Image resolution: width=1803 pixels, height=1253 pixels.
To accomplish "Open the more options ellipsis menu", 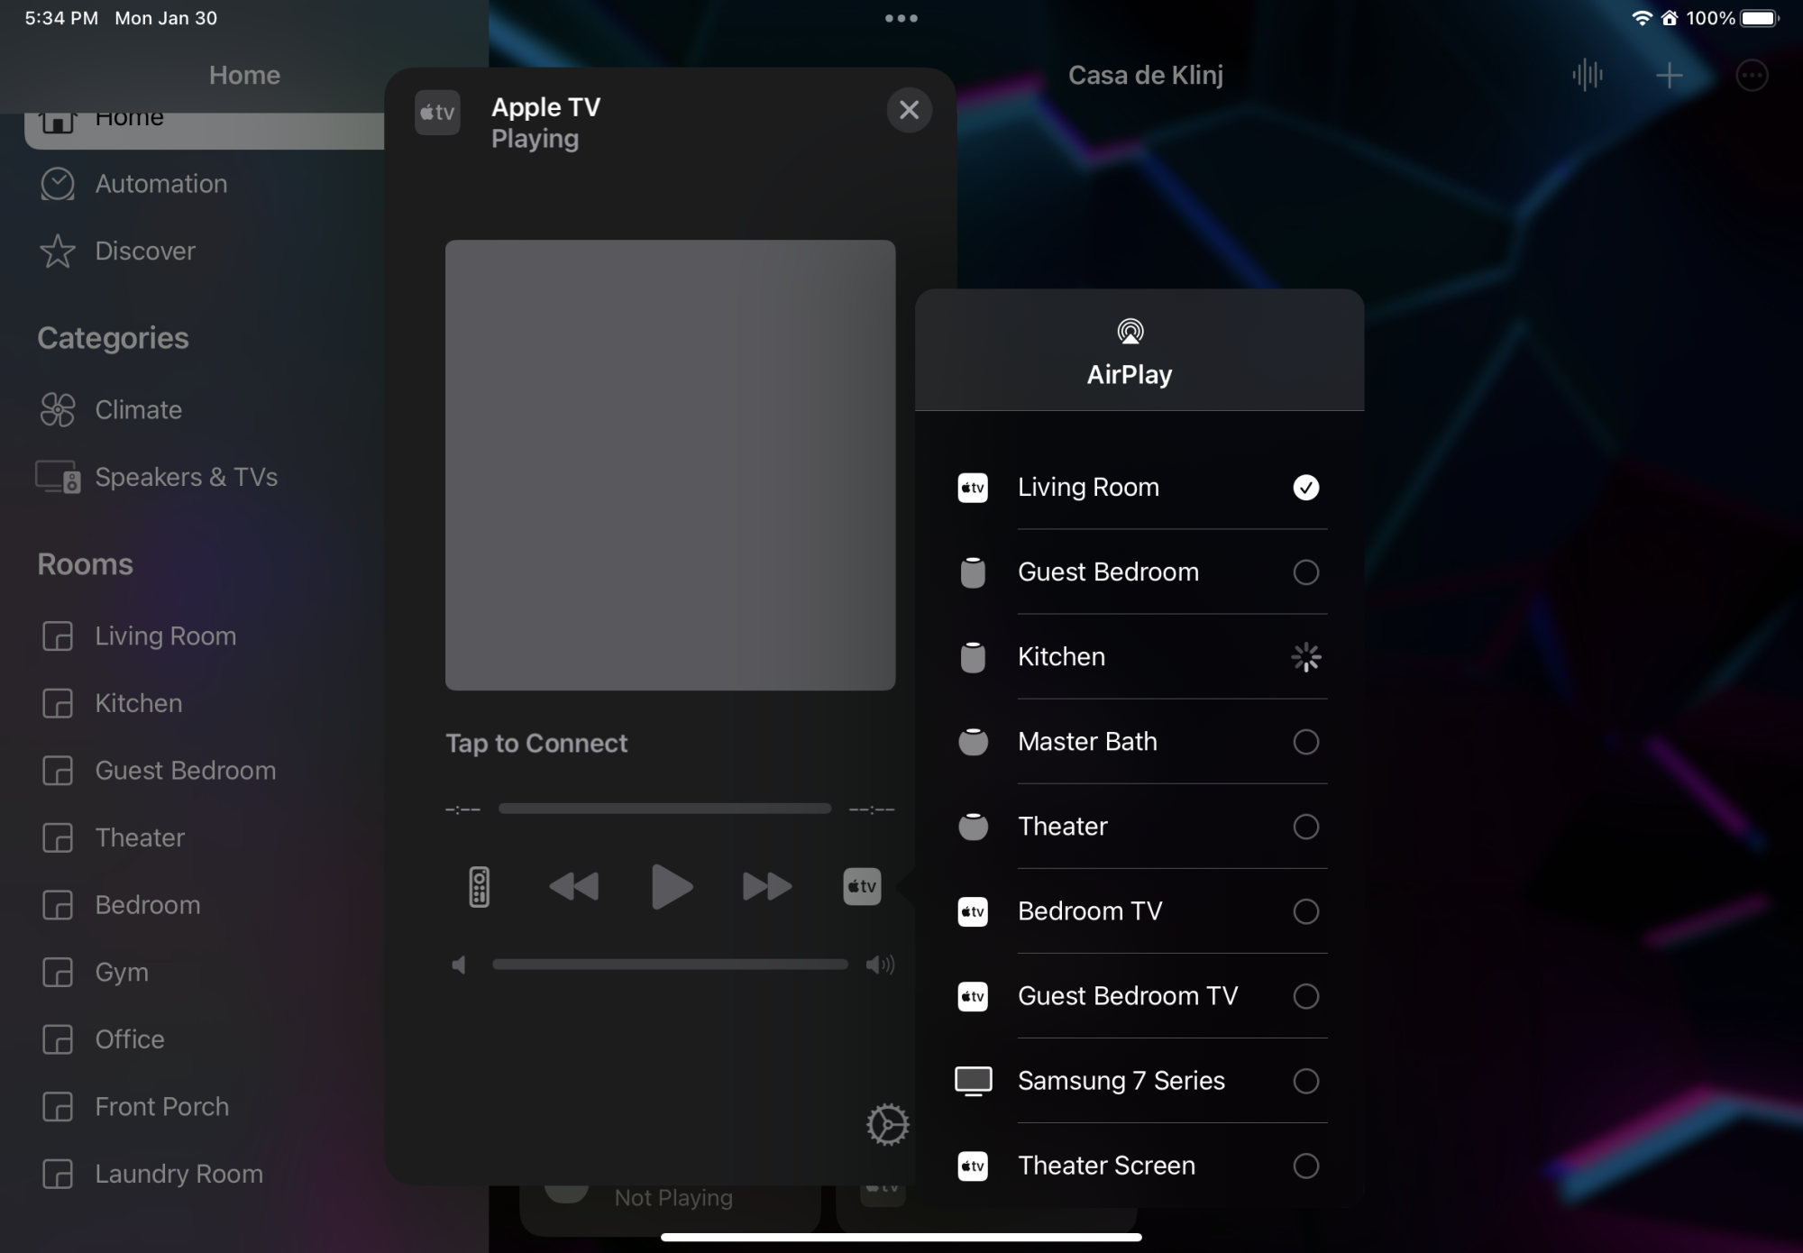I will 1752,76.
